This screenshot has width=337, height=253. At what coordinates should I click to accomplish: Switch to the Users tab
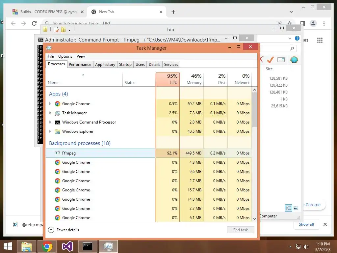[140, 65]
